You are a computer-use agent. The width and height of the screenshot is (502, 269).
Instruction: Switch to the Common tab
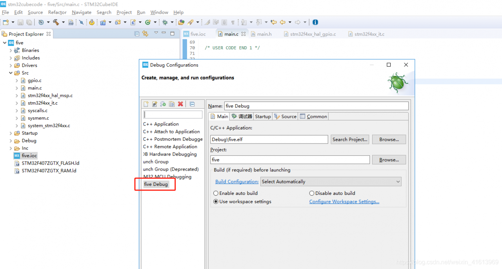coord(313,116)
